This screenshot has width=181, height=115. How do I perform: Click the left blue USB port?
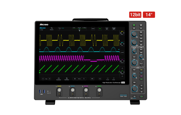pyautogui.click(x=40, y=91)
